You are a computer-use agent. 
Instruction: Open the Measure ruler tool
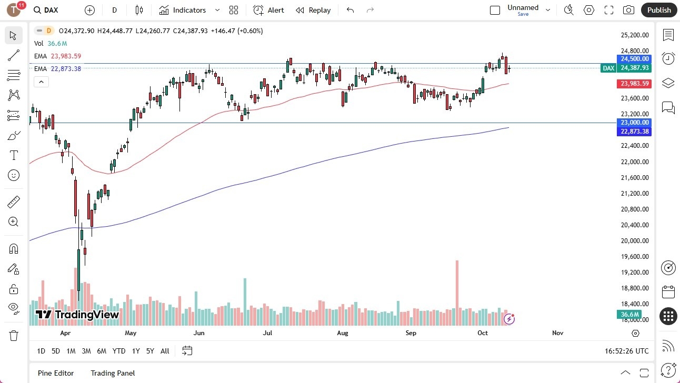(13, 201)
